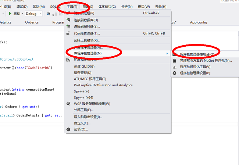Select PreEmptive Dotfuscator and Analytics
Viewport: 239px width, 165px height.
pos(117,85)
